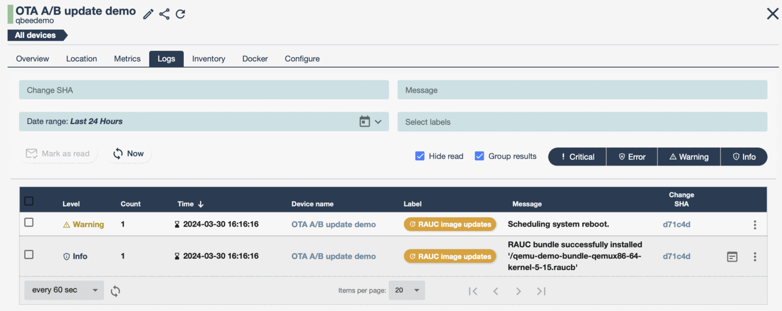
Task: Go to next page arrow in paginator
Action: point(518,290)
